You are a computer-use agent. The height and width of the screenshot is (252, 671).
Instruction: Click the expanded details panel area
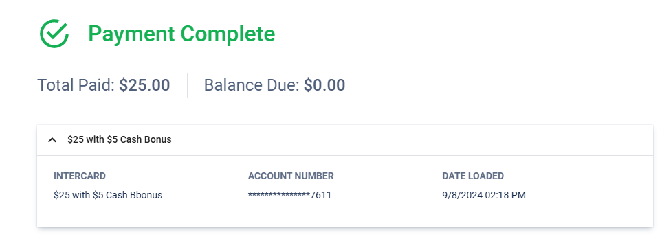click(x=345, y=192)
